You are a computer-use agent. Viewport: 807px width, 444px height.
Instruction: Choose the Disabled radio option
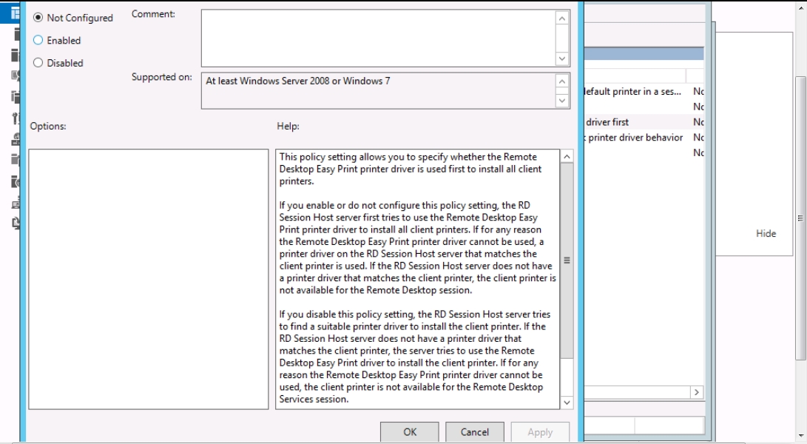(x=38, y=63)
